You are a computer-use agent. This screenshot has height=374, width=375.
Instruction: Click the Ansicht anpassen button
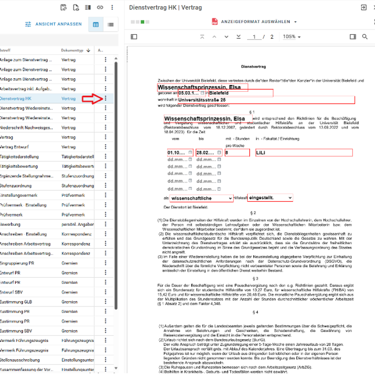(x=53, y=24)
